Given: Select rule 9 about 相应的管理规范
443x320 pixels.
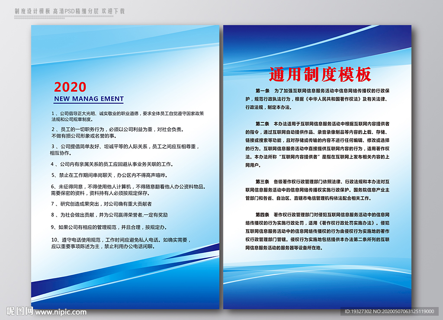Looking at the screenshot, I should [x=109, y=227].
